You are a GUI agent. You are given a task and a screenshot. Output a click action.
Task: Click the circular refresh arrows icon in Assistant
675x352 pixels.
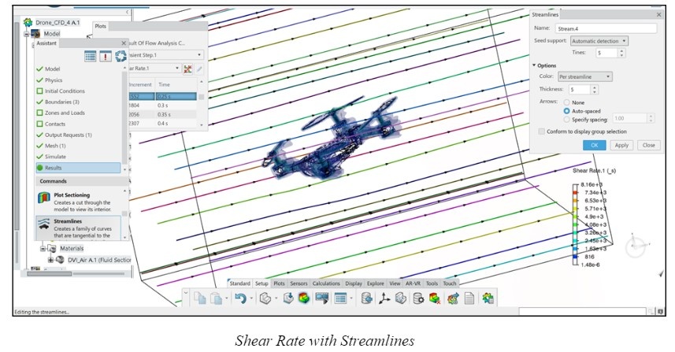pos(121,56)
